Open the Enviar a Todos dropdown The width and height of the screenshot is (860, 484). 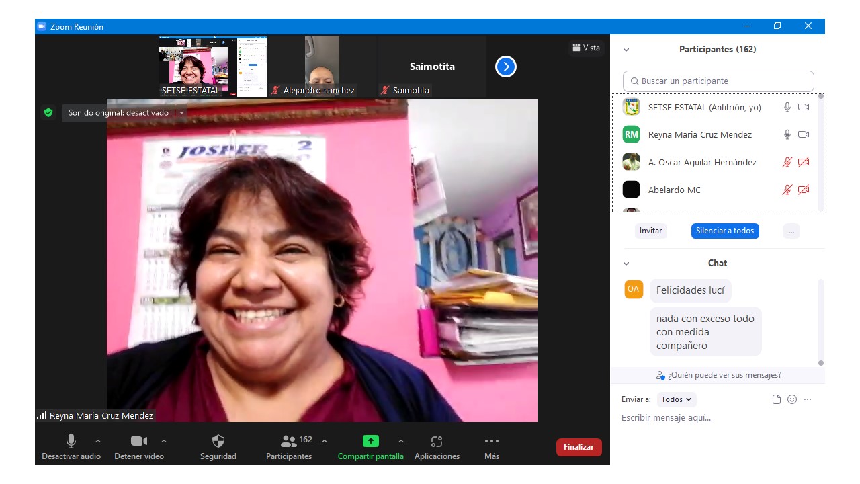[x=677, y=399]
